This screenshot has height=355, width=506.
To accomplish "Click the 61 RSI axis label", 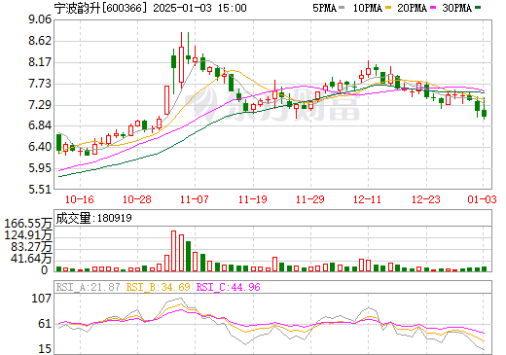I will pos(45,324).
